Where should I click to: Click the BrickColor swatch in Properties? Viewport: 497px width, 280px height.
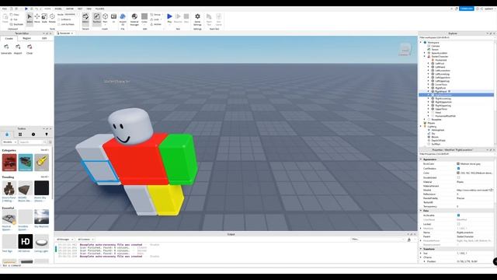point(458,164)
